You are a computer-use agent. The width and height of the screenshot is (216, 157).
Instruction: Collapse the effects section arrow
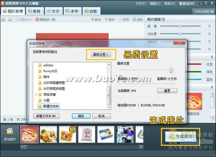212,87
